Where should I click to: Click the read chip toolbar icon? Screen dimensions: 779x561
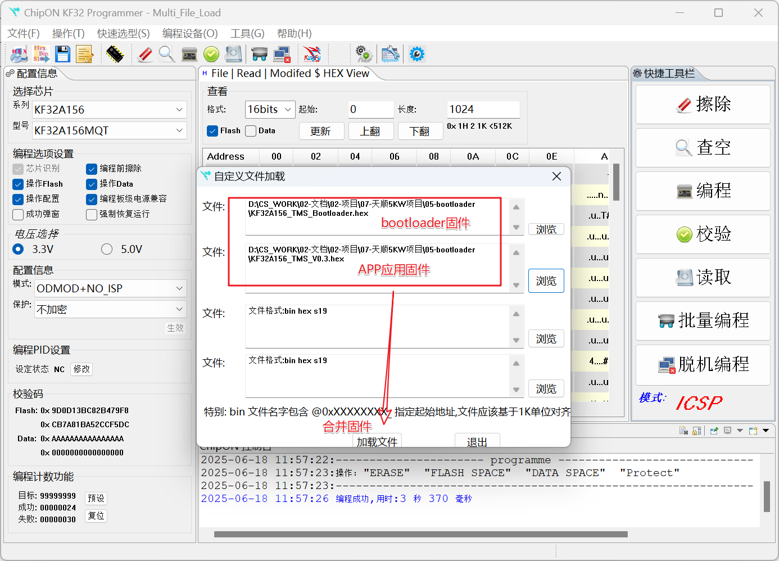coord(233,55)
